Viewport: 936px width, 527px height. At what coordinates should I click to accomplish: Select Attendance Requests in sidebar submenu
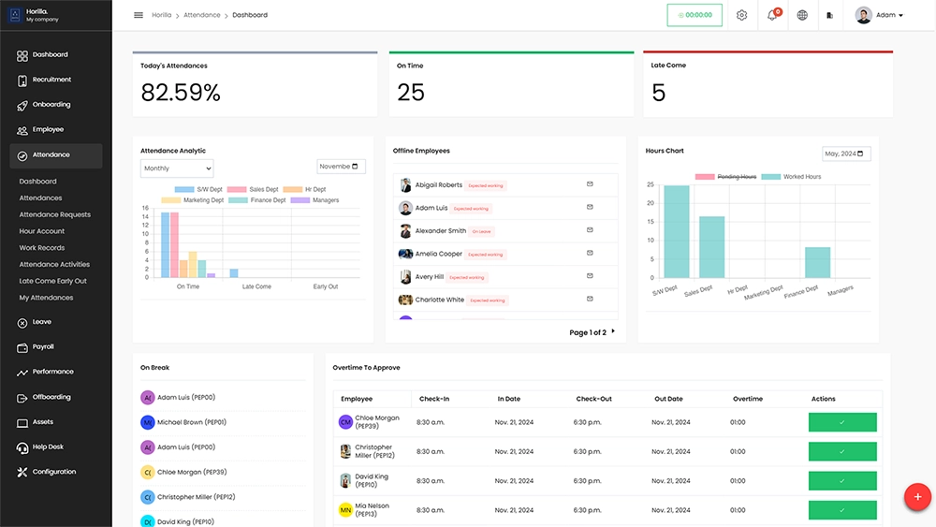pos(55,214)
